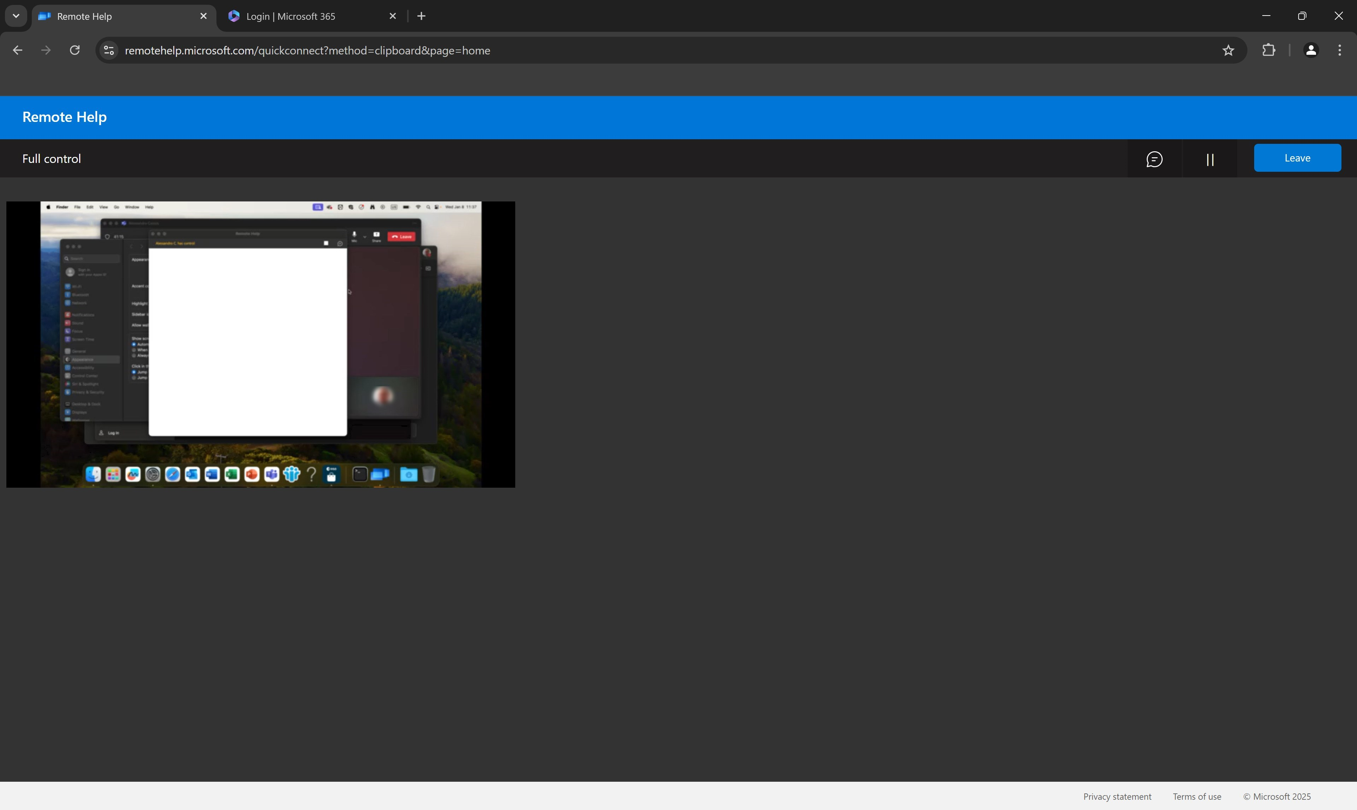This screenshot has width=1357, height=810.
Task: Mute the Mic in the remote session toolbar
Action: (354, 235)
